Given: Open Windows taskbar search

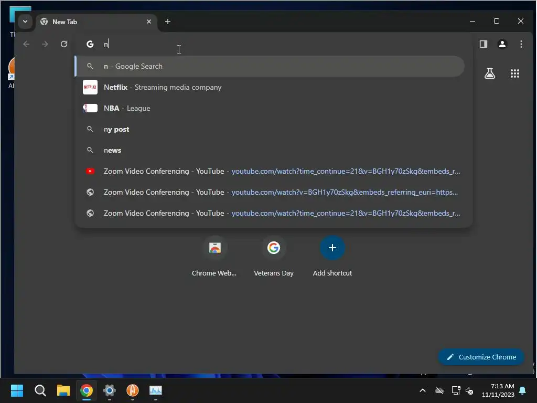Looking at the screenshot, I should point(40,390).
